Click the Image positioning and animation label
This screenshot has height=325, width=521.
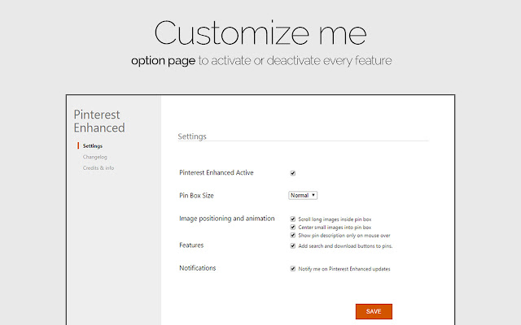pyautogui.click(x=226, y=219)
